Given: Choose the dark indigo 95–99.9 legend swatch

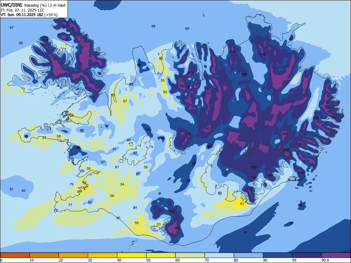Looking at the screenshot, I should (307, 255).
